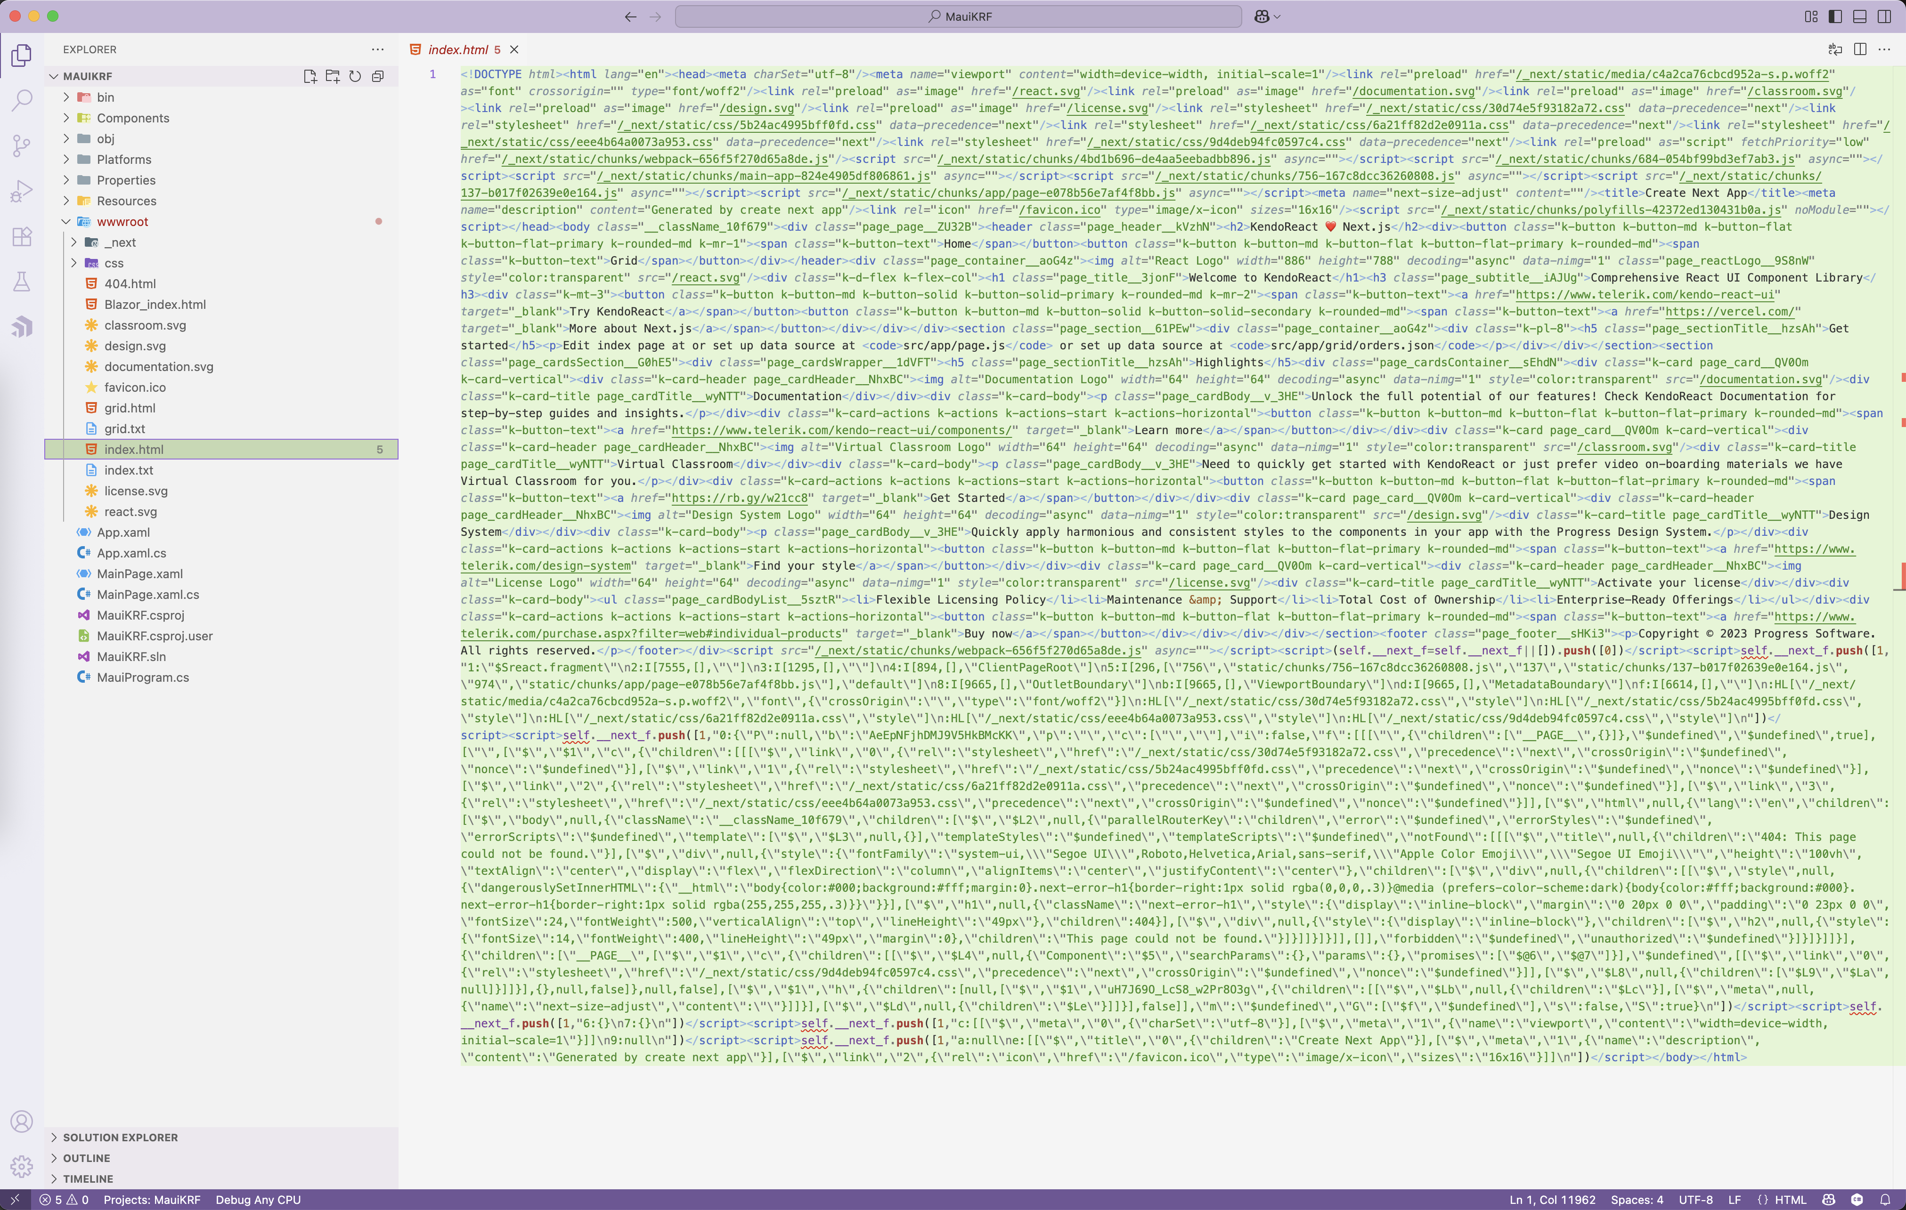Open the Search view in activity bar
Image resolution: width=1906 pixels, height=1210 pixels.
coord(22,100)
